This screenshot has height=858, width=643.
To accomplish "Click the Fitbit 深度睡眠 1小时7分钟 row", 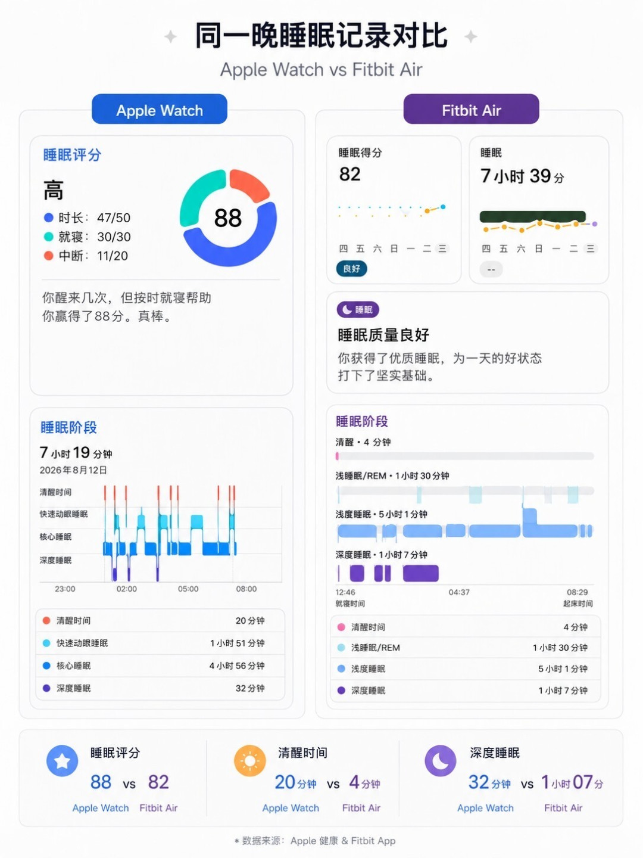I will (465, 691).
